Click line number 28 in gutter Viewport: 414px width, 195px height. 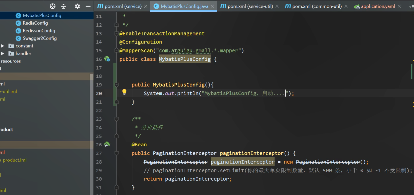point(99,162)
